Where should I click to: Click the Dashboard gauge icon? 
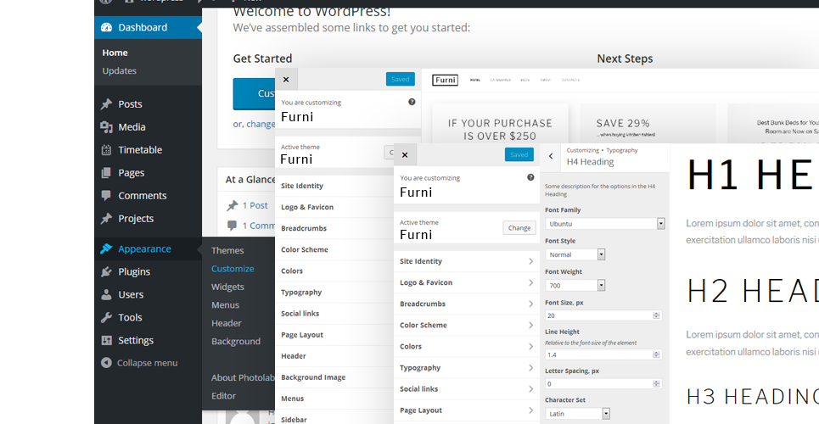[106, 28]
